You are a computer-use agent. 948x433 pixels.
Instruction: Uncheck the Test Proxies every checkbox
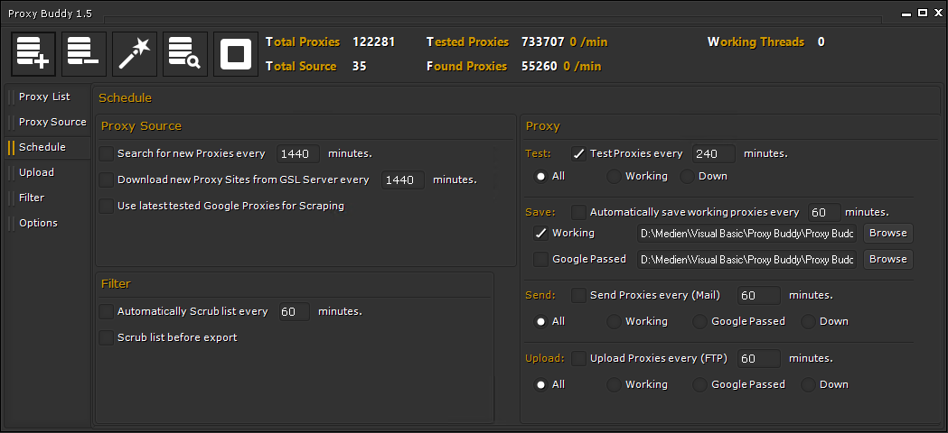click(x=578, y=154)
